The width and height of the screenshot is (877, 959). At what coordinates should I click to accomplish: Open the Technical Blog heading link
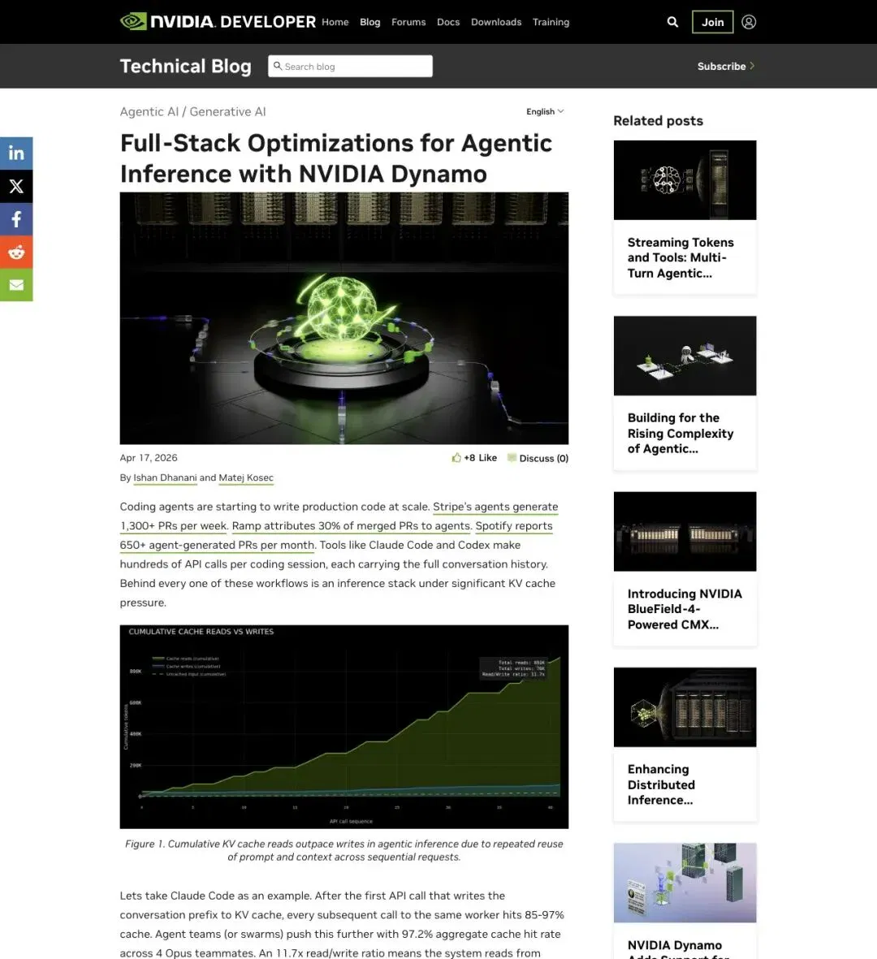coord(185,66)
